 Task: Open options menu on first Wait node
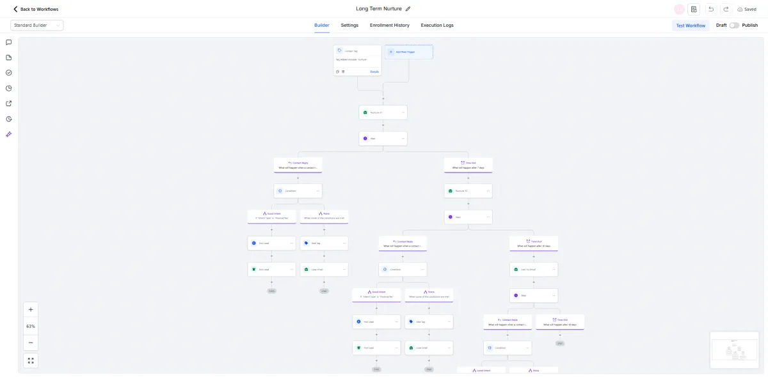click(x=403, y=138)
